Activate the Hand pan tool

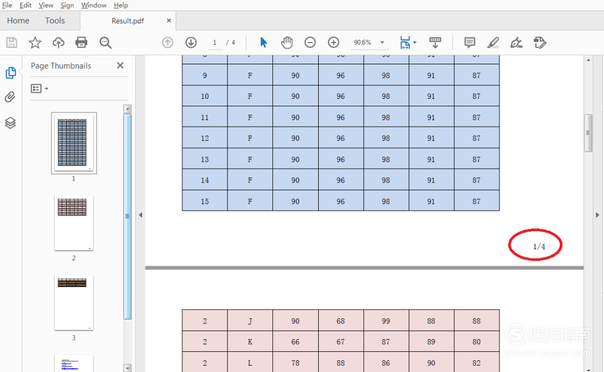point(286,42)
